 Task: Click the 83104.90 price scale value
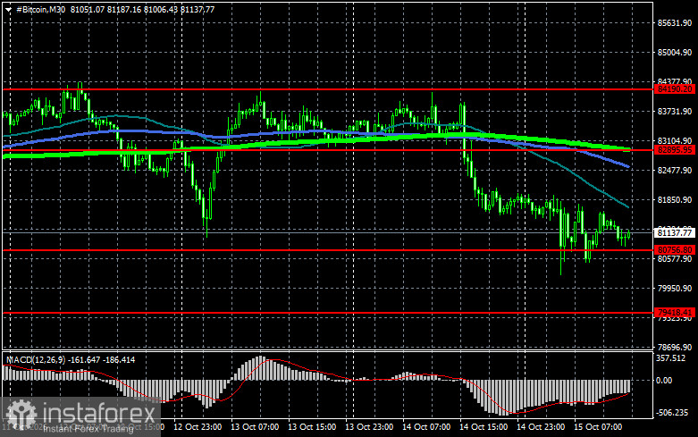pos(675,140)
